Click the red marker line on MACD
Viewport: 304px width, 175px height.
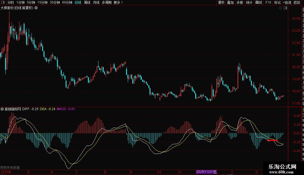pos(272,140)
